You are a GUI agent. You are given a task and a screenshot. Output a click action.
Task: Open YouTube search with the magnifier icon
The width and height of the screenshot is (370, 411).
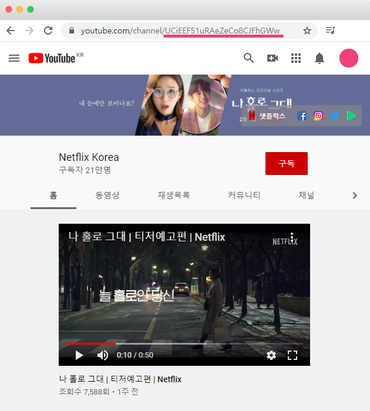(248, 58)
